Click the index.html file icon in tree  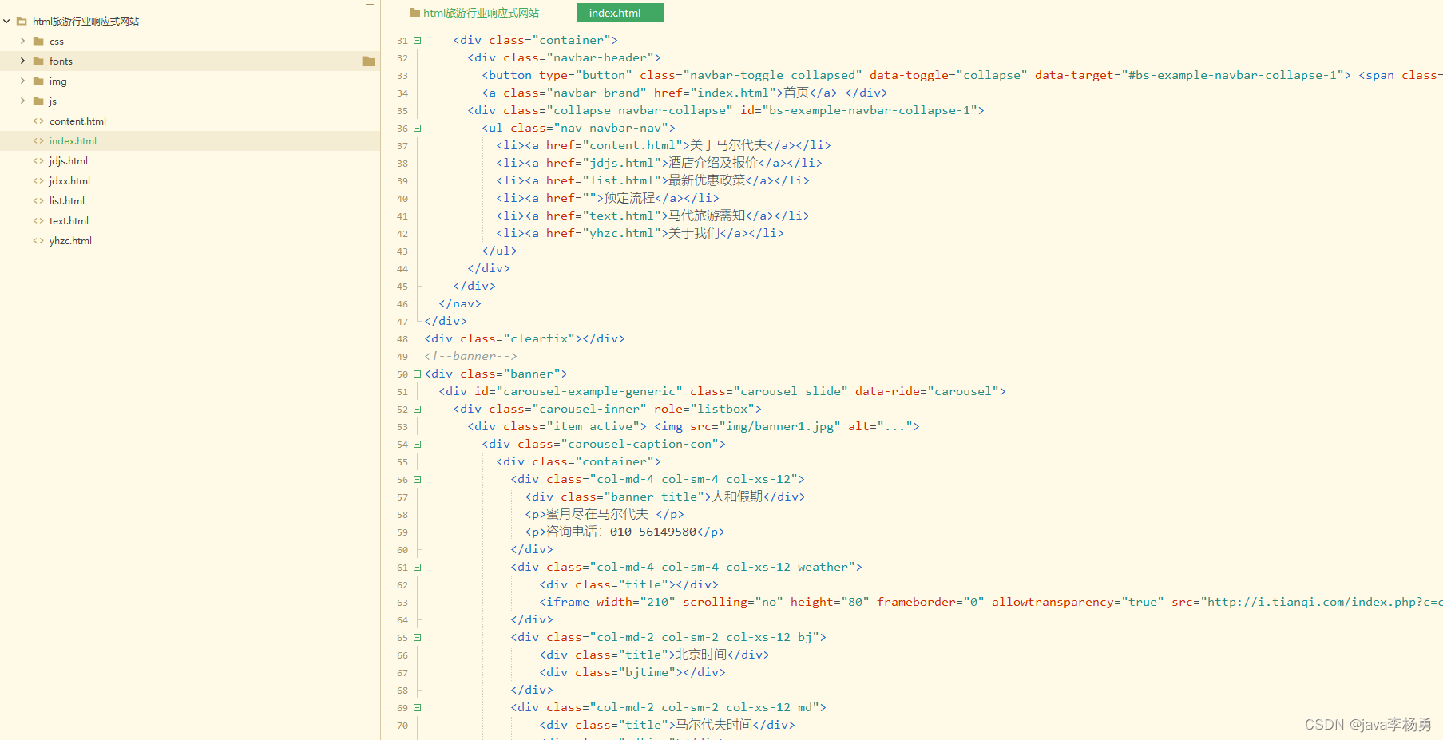click(x=38, y=141)
